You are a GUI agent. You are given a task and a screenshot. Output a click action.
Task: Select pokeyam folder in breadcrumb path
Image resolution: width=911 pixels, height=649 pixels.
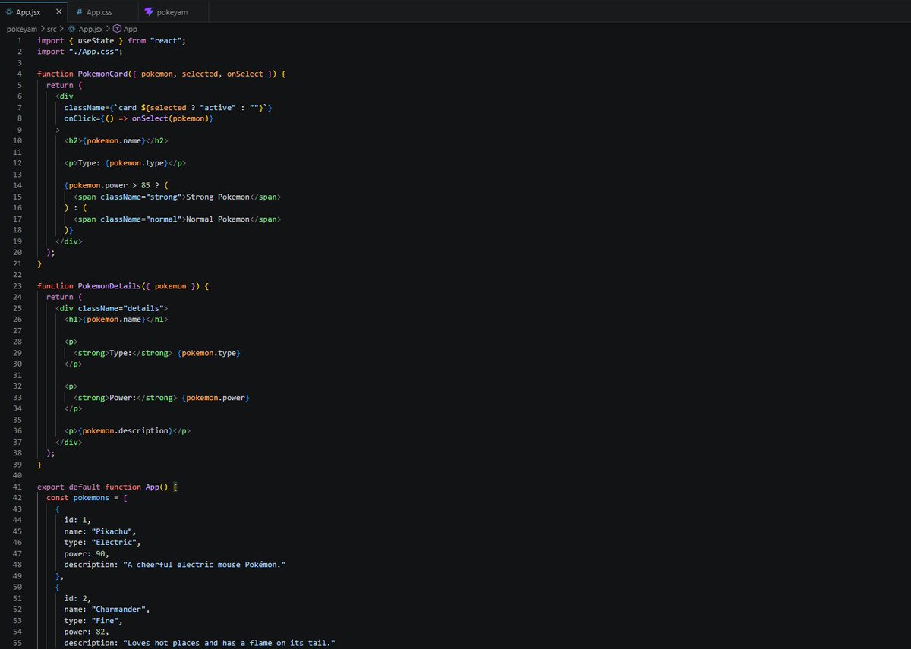[22, 29]
